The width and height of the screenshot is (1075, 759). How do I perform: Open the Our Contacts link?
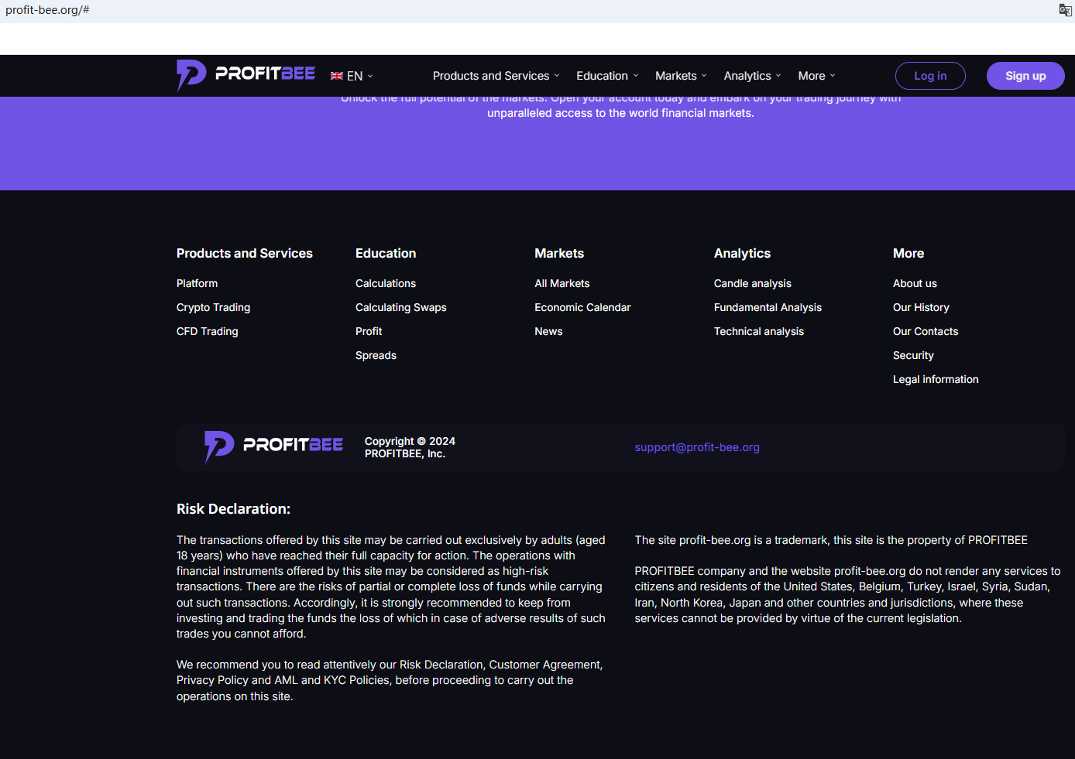(926, 331)
